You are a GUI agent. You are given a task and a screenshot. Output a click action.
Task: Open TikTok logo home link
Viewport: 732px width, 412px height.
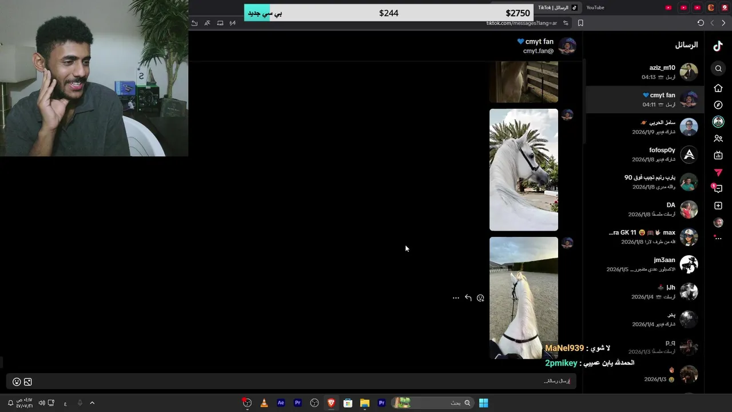tap(718, 46)
